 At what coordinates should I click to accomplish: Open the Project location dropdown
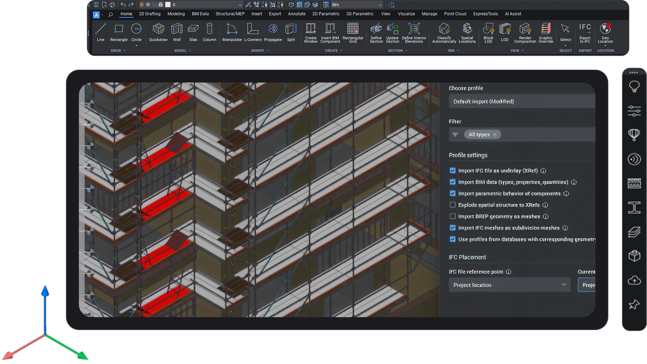509,285
